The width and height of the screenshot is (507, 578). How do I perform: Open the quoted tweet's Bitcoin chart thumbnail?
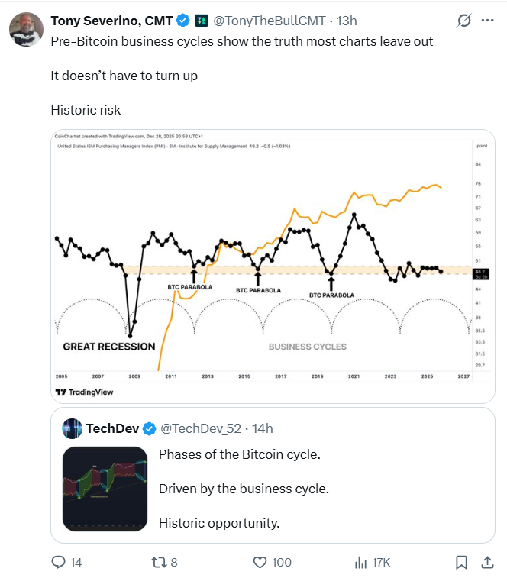(105, 489)
